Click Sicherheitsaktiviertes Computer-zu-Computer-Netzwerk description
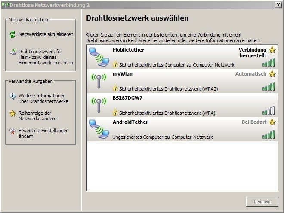Viewport: 284px width, 213px height. point(177,65)
